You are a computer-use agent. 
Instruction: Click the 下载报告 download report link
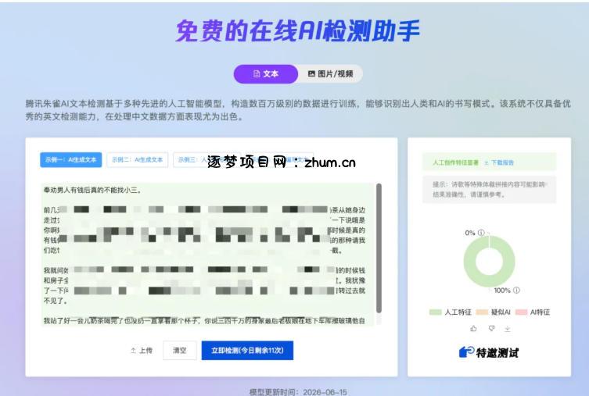point(499,162)
